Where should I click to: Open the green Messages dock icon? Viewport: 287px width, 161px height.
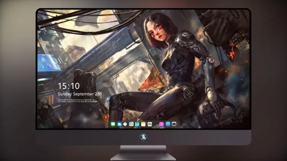(113, 124)
